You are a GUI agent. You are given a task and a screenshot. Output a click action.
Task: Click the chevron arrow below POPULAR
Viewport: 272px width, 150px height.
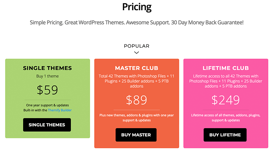coord(136,52)
